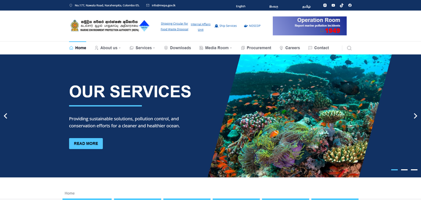Click the icon beside Services menu

click(132, 48)
